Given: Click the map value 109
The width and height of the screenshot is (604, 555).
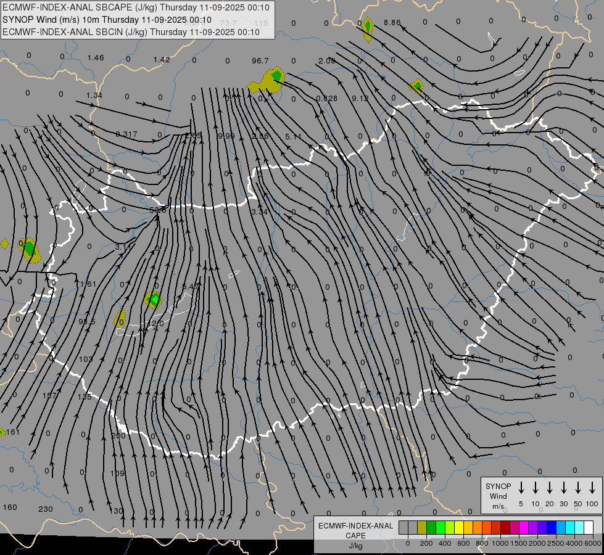Looking at the screenshot, I should point(117,473).
